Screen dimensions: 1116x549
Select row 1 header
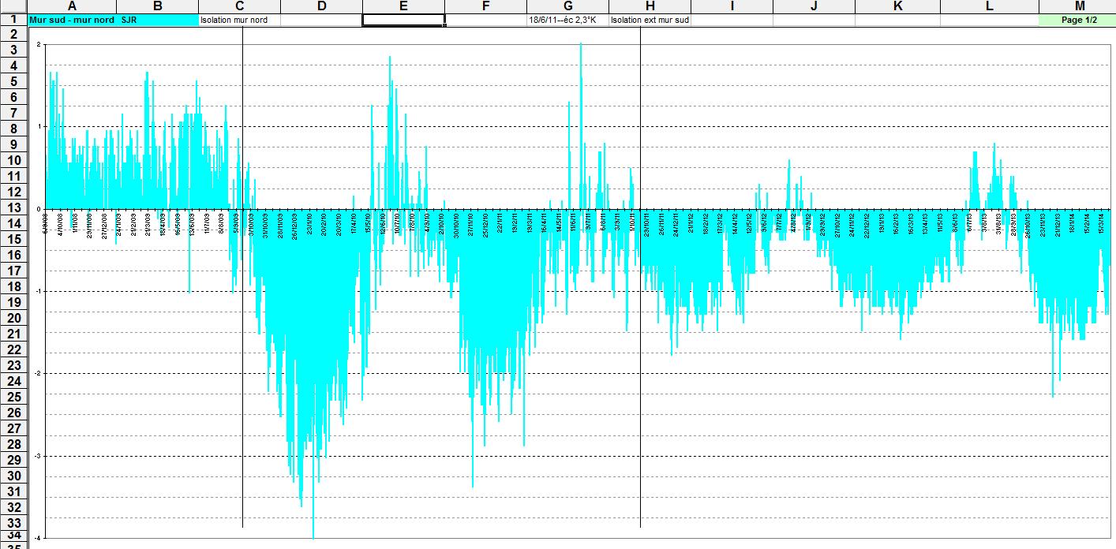[14, 20]
